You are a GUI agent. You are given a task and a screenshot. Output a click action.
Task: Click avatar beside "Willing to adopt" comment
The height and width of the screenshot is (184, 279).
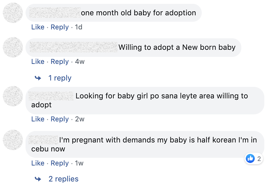13,47
